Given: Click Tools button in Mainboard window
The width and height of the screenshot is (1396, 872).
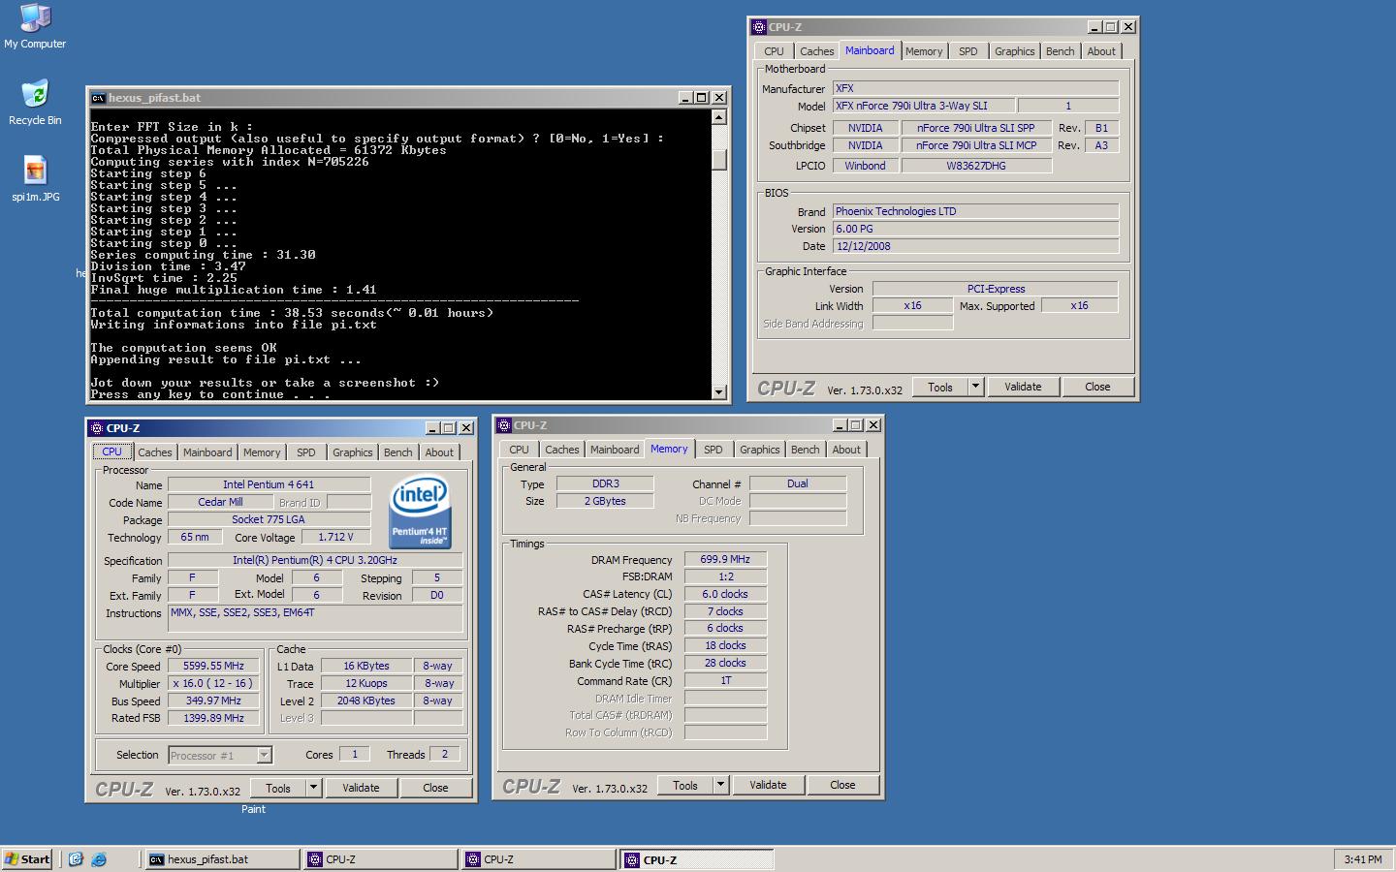Looking at the screenshot, I should point(940,387).
